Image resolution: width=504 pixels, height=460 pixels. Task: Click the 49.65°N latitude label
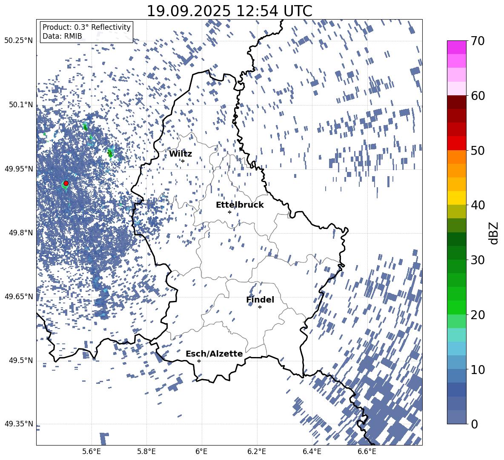point(19,296)
